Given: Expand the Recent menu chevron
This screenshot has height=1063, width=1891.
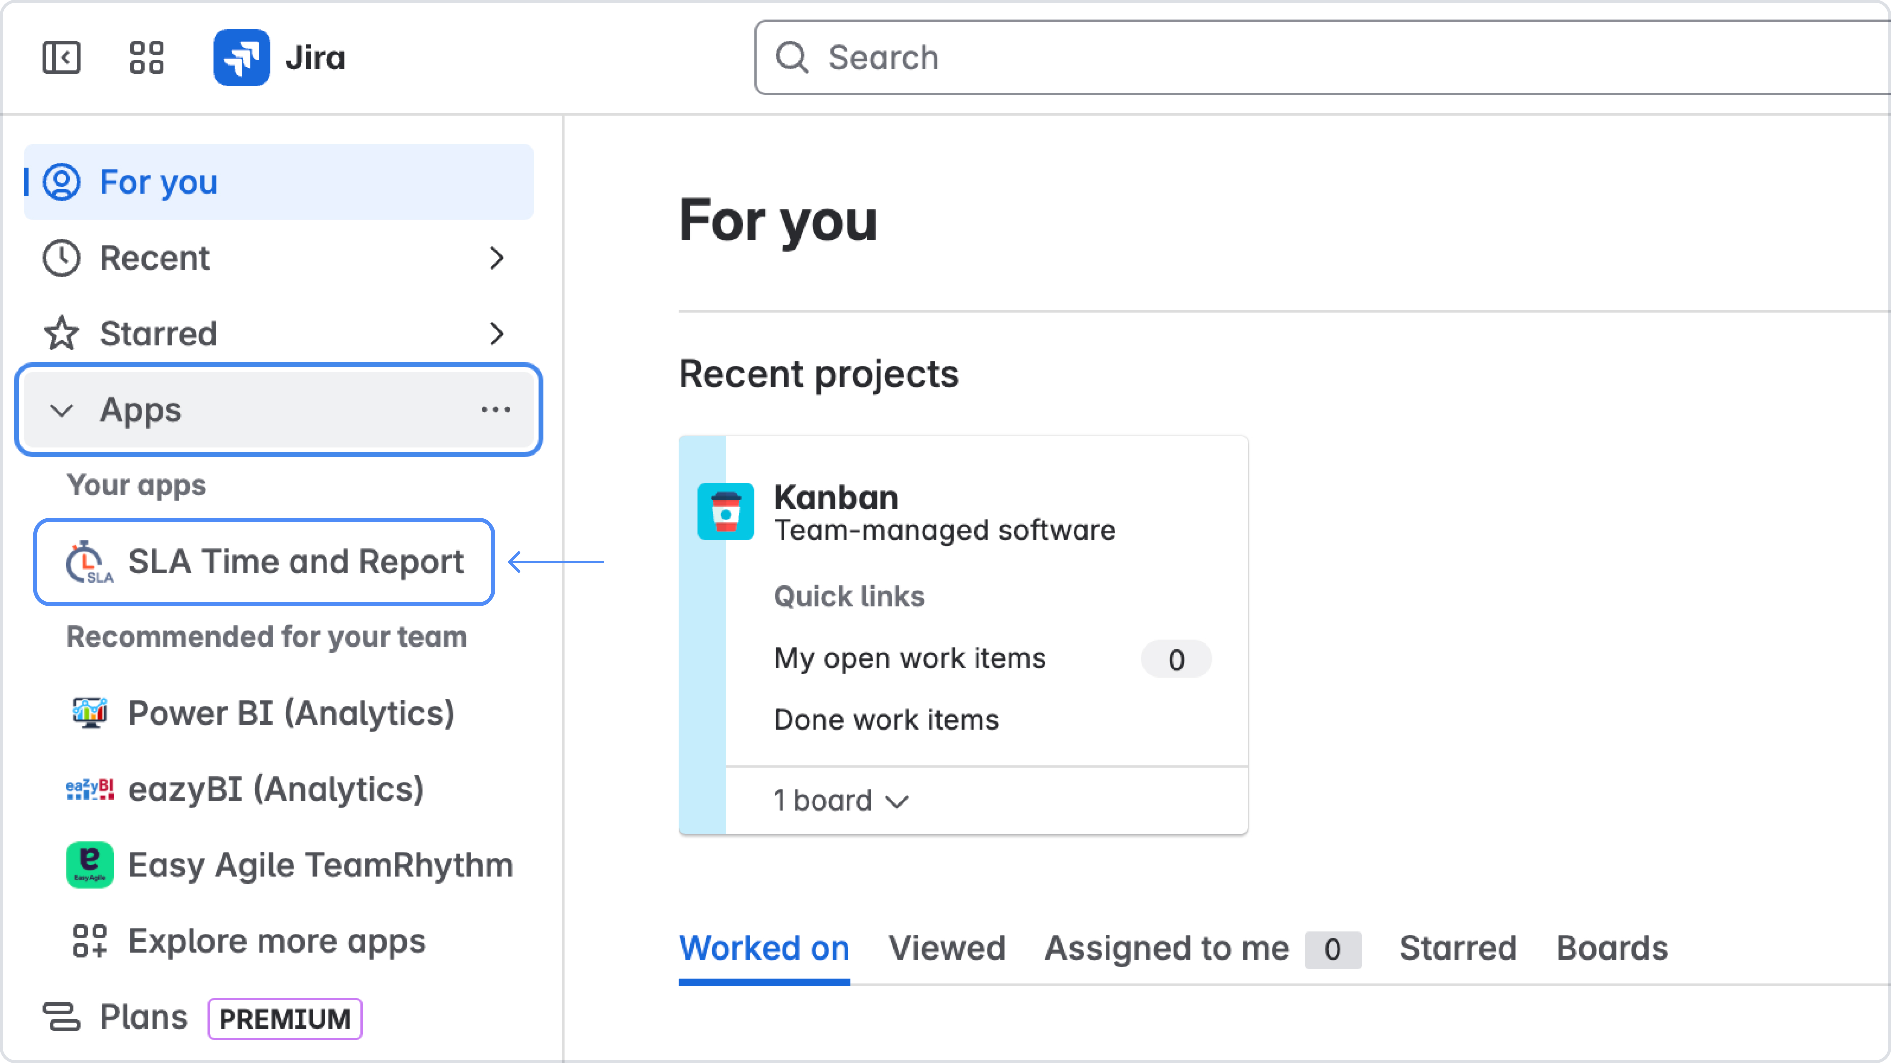Looking at the screenshot, I should coord(497,258).
